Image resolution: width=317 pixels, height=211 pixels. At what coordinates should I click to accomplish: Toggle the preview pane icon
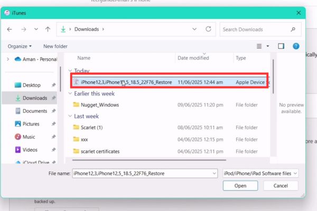point(281,46)
